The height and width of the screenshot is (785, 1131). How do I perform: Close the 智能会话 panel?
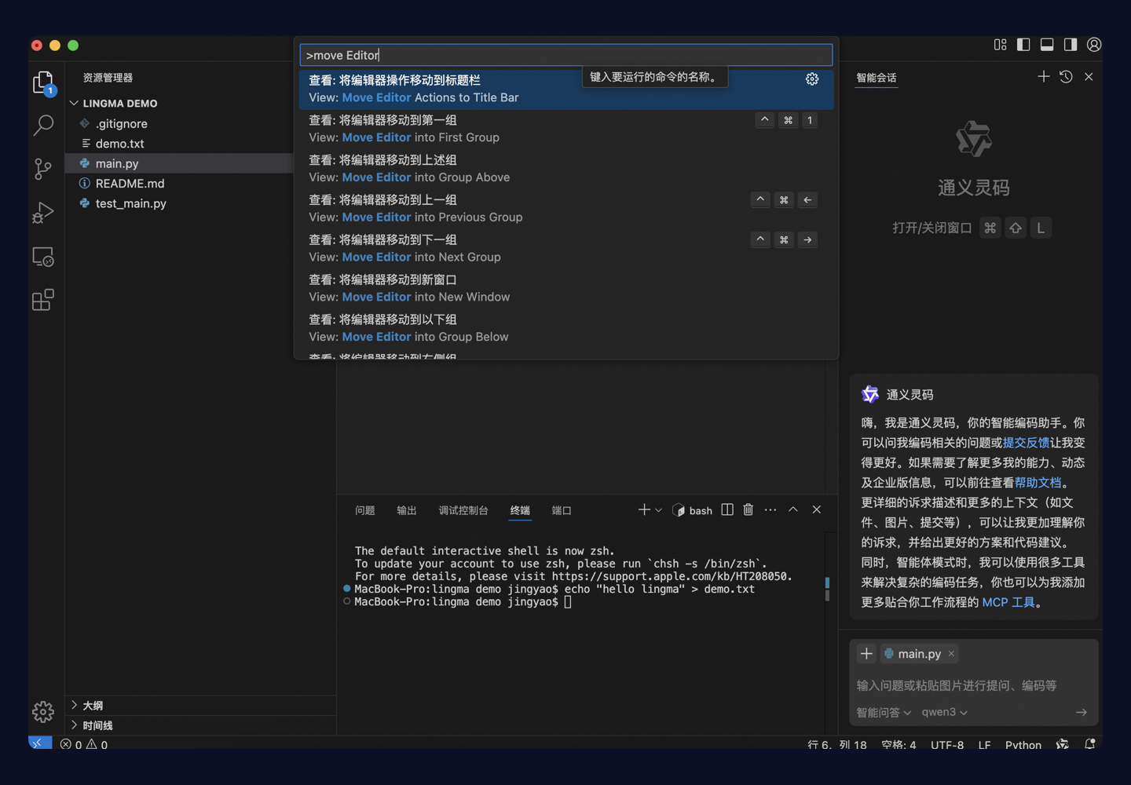pyautogui.click(x=1089, y=76)
